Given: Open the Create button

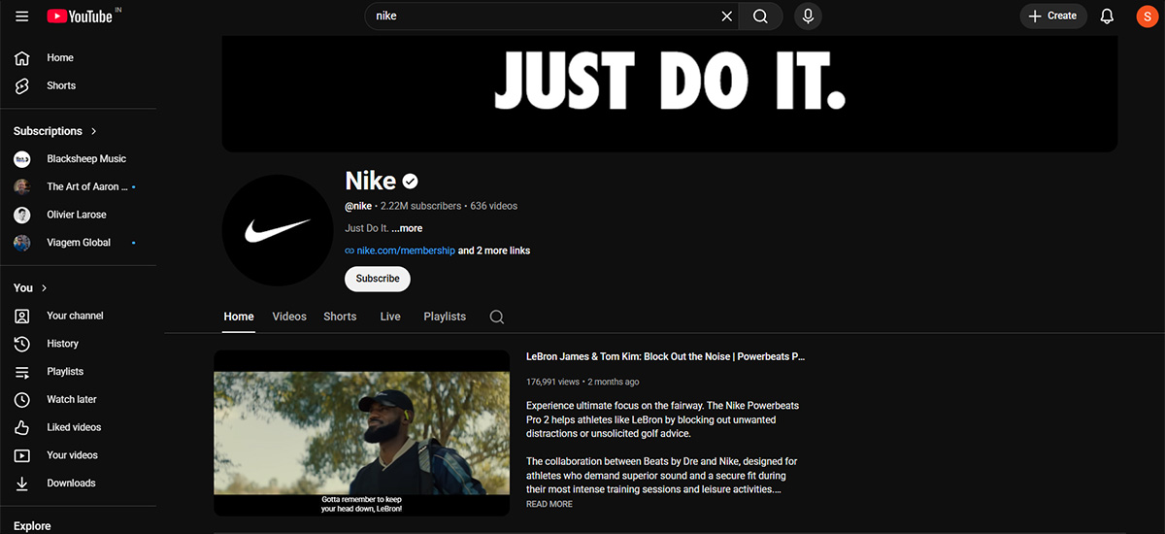Looking at the screenshot, I should 1053,17.
